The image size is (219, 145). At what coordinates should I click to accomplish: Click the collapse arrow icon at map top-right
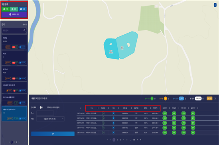click(215, 5)
